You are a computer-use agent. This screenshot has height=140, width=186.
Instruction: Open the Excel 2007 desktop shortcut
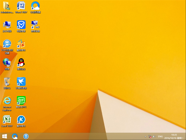(x=7, y=119)
